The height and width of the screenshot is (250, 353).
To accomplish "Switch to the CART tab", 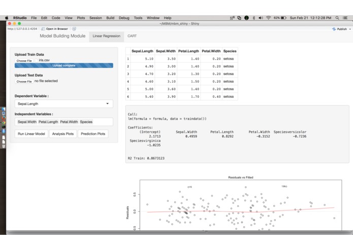I will point(132,36).
